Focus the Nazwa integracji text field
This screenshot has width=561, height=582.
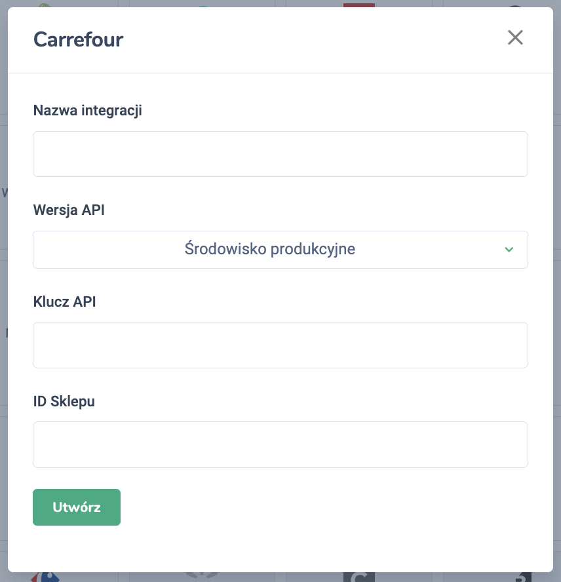(x=280, y=154)
